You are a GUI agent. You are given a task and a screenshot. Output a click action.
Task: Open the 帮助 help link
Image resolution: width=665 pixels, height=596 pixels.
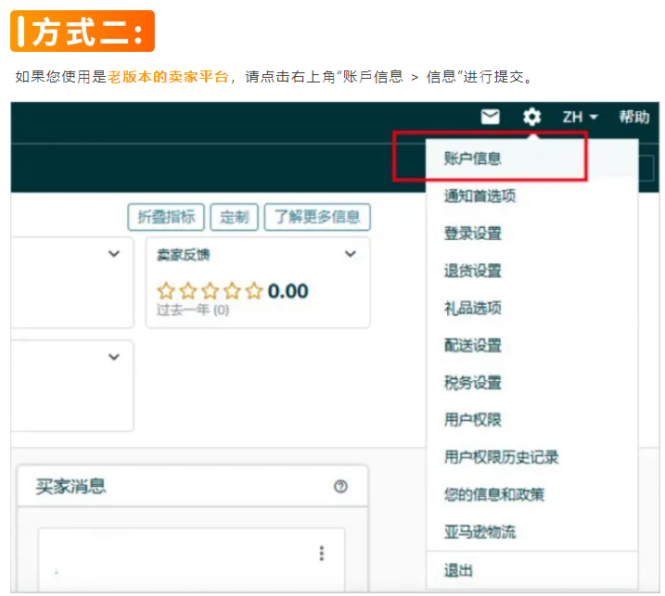pyautogui.click(x=634, y=117)
